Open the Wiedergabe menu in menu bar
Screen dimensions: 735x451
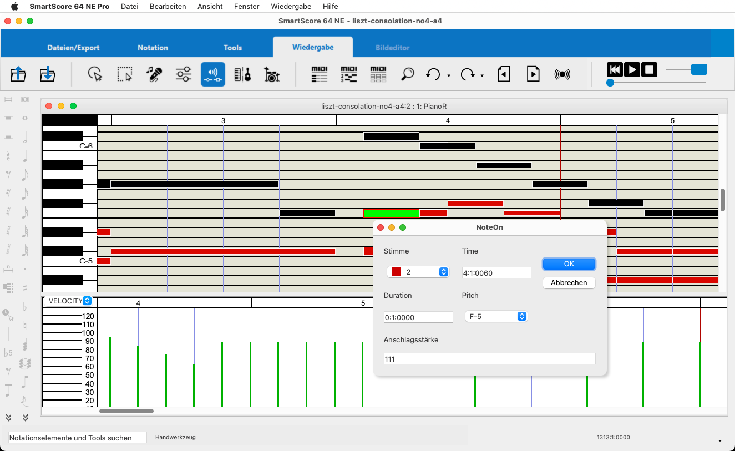coord(291,6)
